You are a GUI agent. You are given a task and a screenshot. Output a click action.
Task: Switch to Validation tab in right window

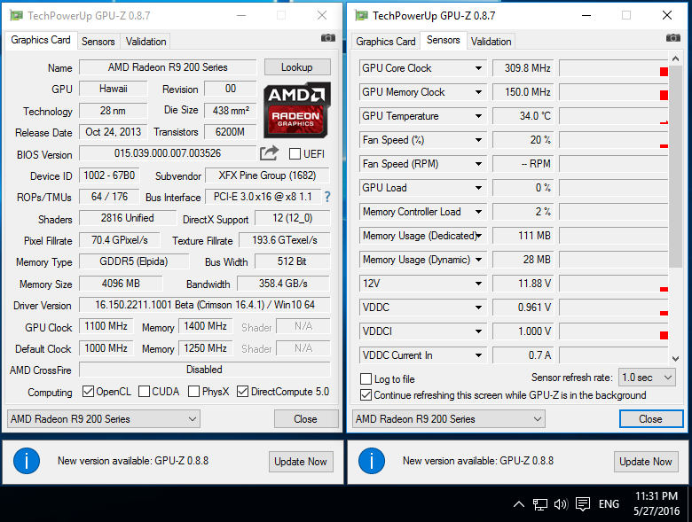pyautogui.click(x=491, y=42)
